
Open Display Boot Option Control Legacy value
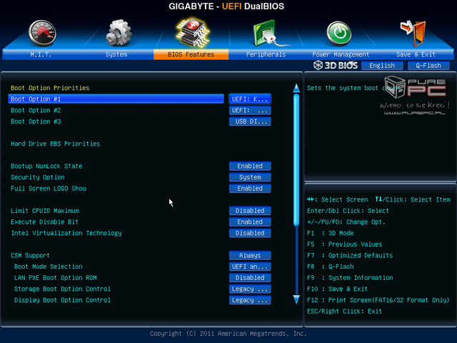[x=250, y=300]
